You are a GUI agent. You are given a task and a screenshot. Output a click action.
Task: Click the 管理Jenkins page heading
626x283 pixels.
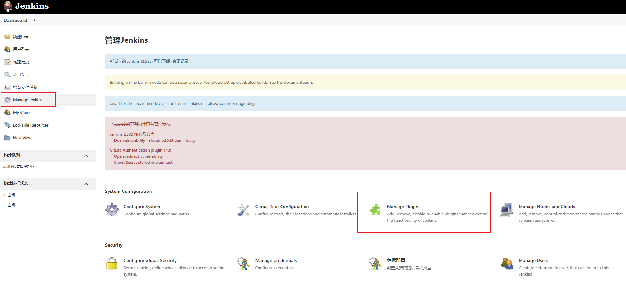point(127,40)
